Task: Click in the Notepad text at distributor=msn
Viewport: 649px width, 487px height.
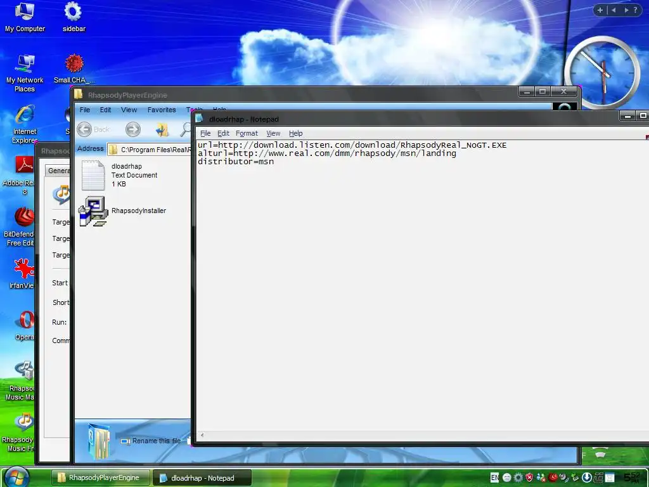Action: [236, 162]
